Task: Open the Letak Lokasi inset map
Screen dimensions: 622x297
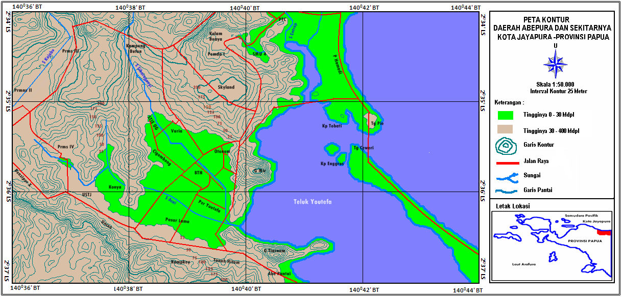Action: click(x=554, y=245)
